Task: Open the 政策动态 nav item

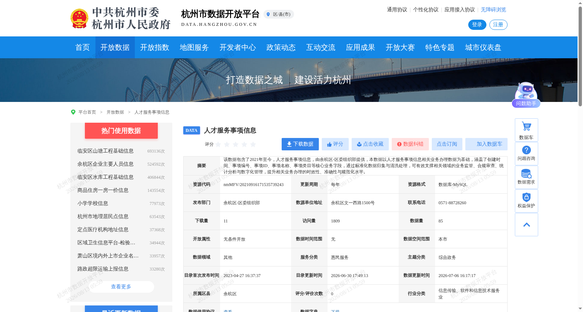Action: [x=281, y=47]
